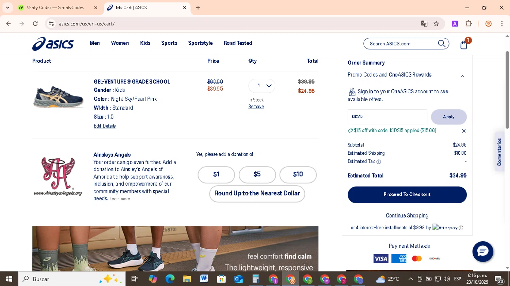The image size is (510, 286).
Task: Donate $5 to Ainsleys Angels
Action: pyautogui.click(x=257, y=175)
